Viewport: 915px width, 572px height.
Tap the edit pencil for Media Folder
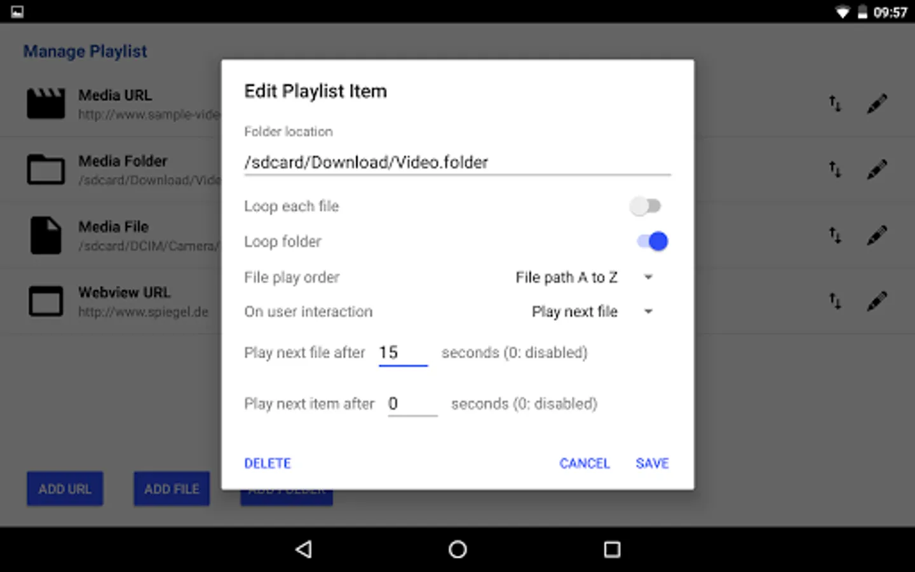pyautogui.click(x=877, y=170)
